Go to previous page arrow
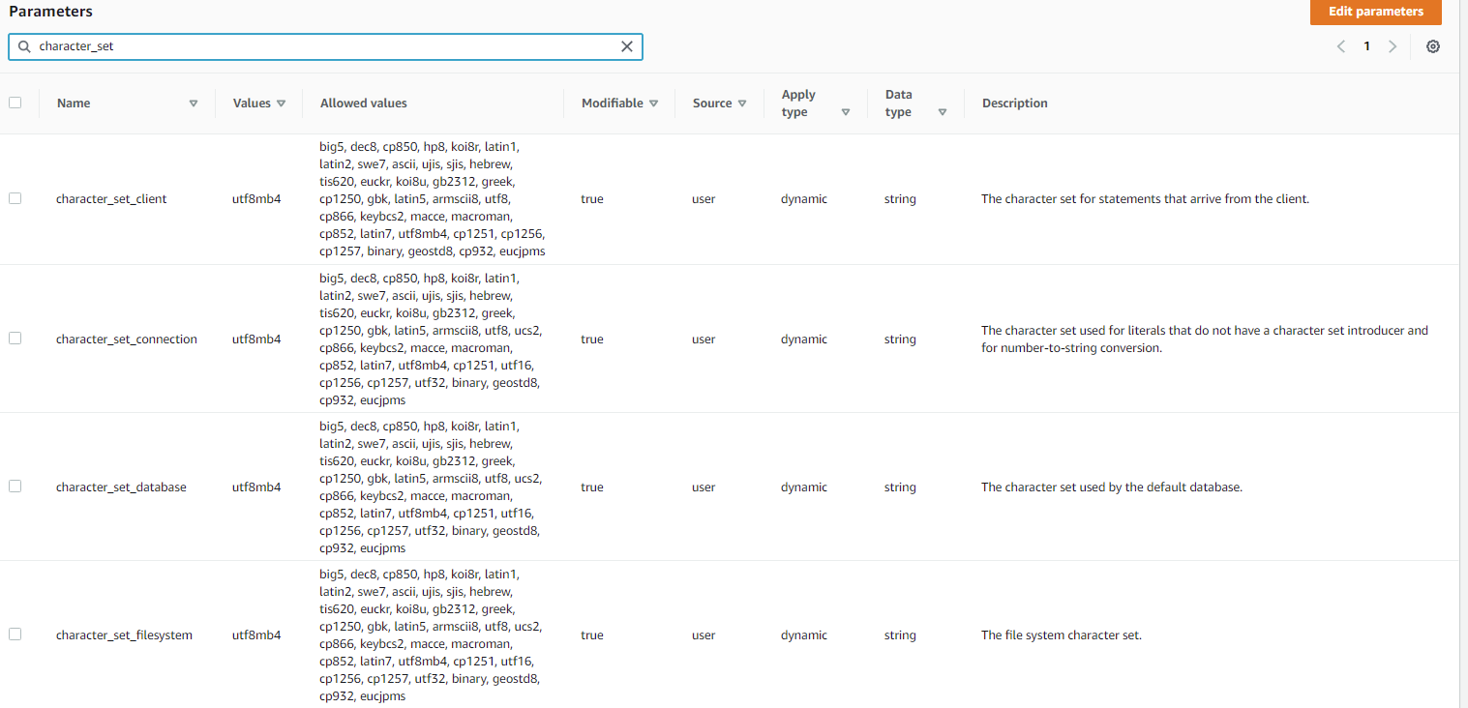This screenshot has height=708, width=1468. tap(1341, 46)
